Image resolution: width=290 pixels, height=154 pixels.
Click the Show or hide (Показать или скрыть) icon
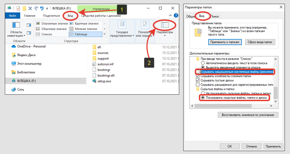(x=145, y=25)
